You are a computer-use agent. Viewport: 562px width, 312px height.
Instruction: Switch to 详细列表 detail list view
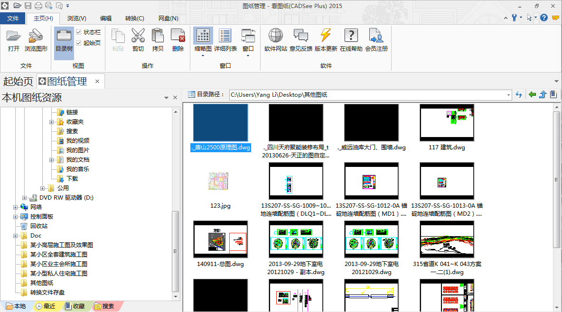click(x=225, y=39)
